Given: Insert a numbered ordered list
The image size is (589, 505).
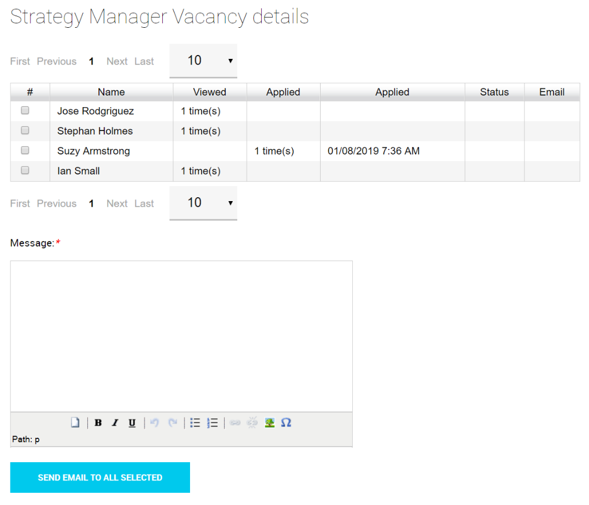Looking at the screenshot, I should click(212, 422).
